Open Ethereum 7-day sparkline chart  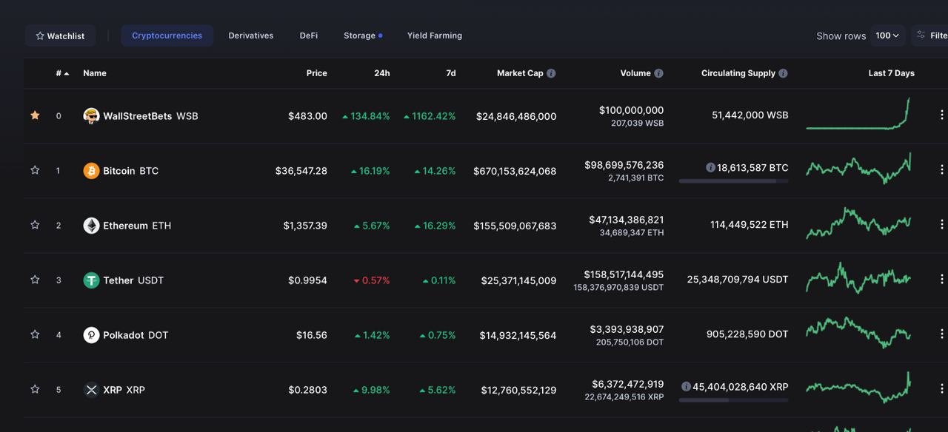[858, 223]
